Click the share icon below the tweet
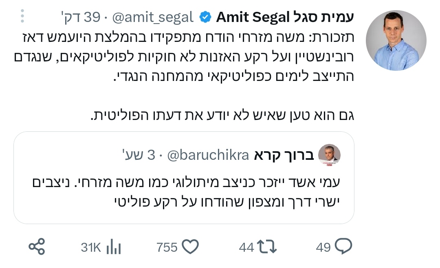The height and width of the screenshot is (268, 440). pyautogui.click(x=37, y=246)
